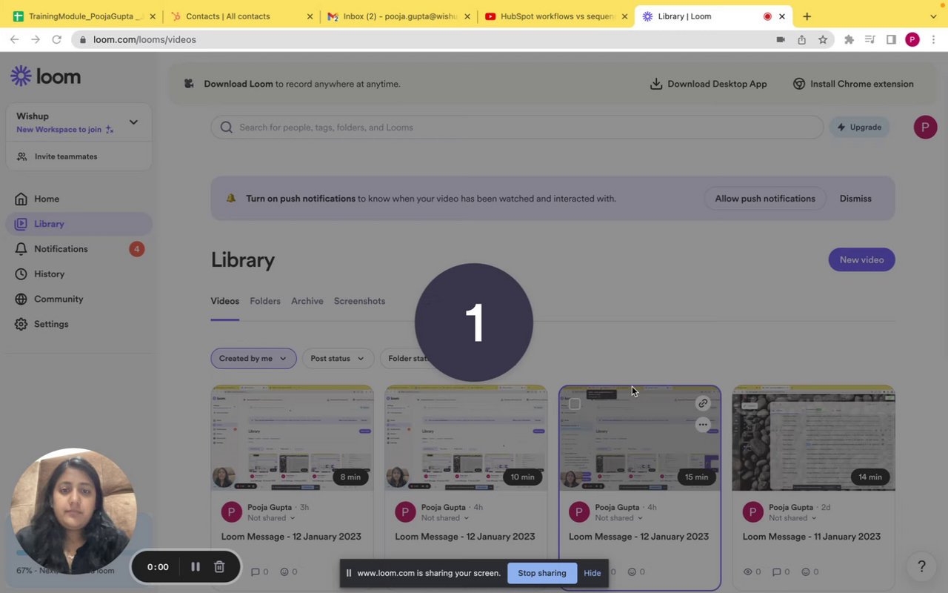Image resolution: width=948 pixels, height=593 pixels.
Task: Click Install Chrome extension
Action: point(853,84)
